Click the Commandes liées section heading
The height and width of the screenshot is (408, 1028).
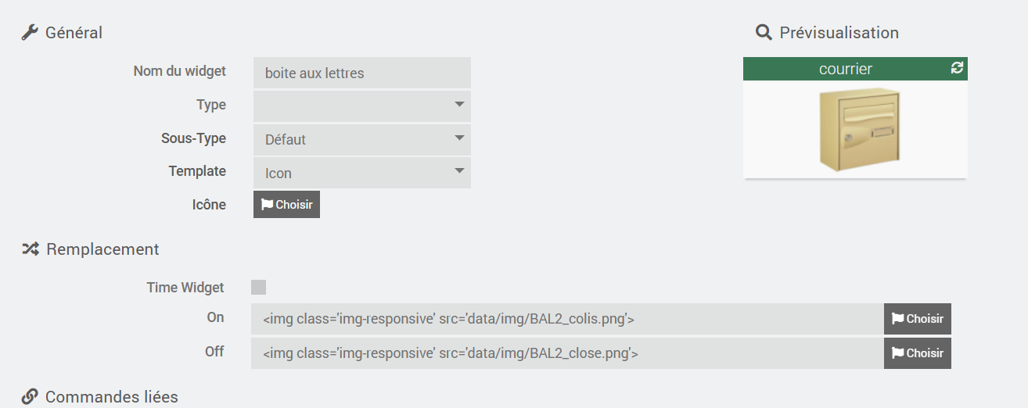pos(111,397)
